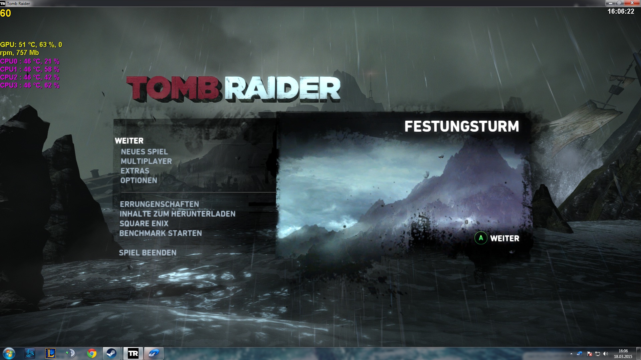Click the blue swoosh icon in system tray

(x=580, y=354)
